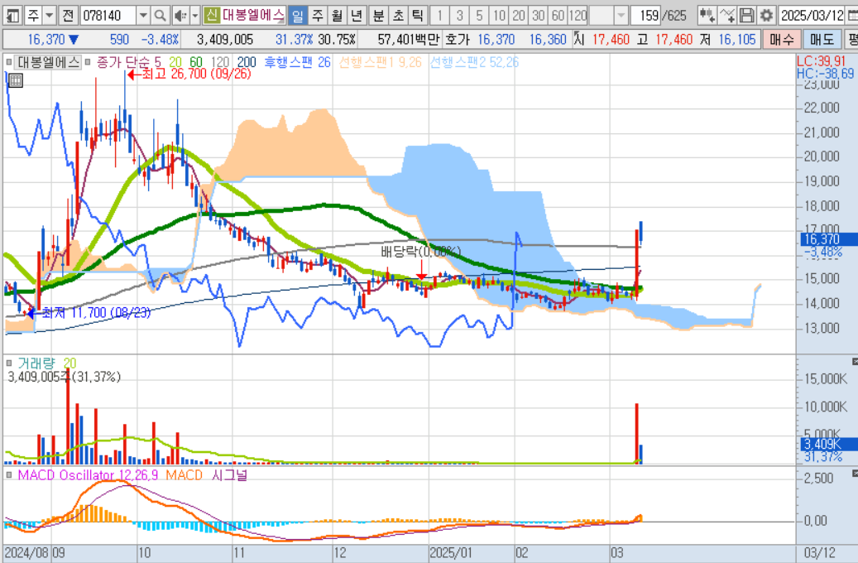
Task: Click the MACD Oscillator 12,26,9 label
Action: click(x=88, y=475)
